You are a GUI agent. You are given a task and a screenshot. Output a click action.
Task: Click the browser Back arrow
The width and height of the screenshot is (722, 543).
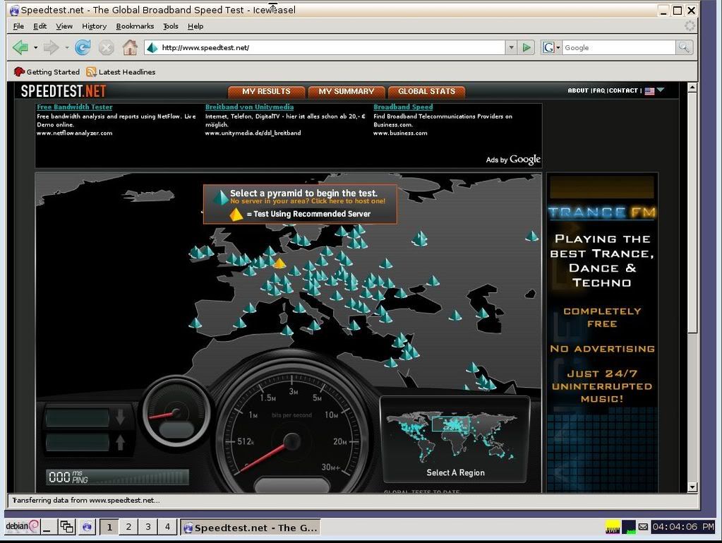(x=20, y=47)
